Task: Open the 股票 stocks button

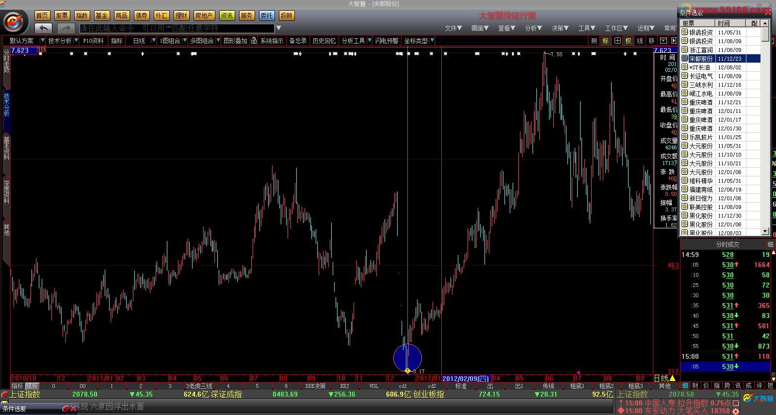Action: click(62, 16)
